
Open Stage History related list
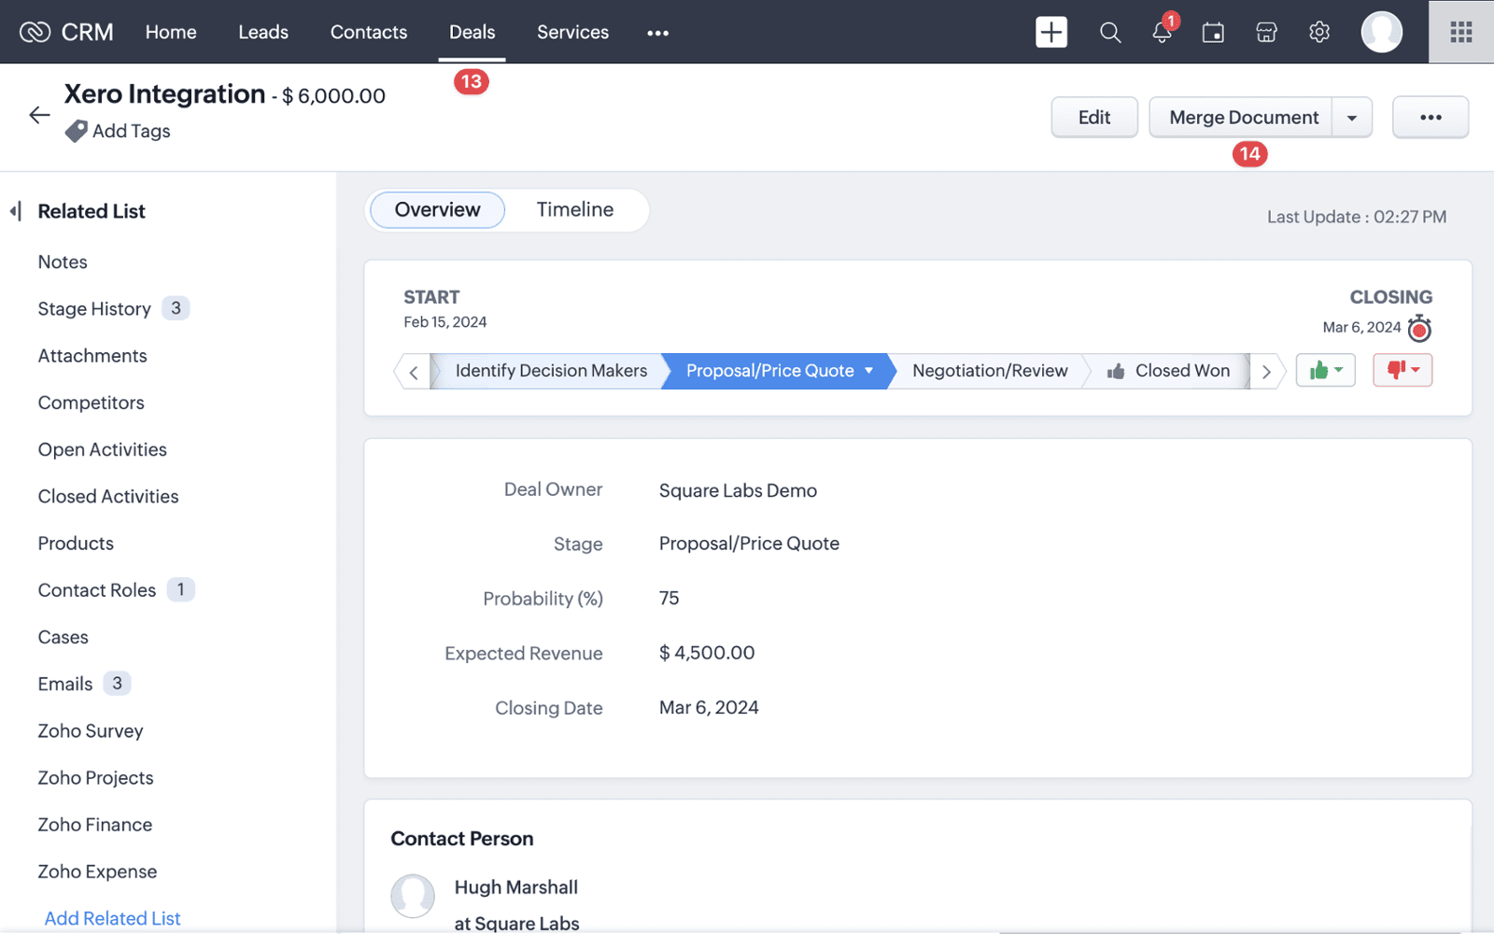(94, 309)
